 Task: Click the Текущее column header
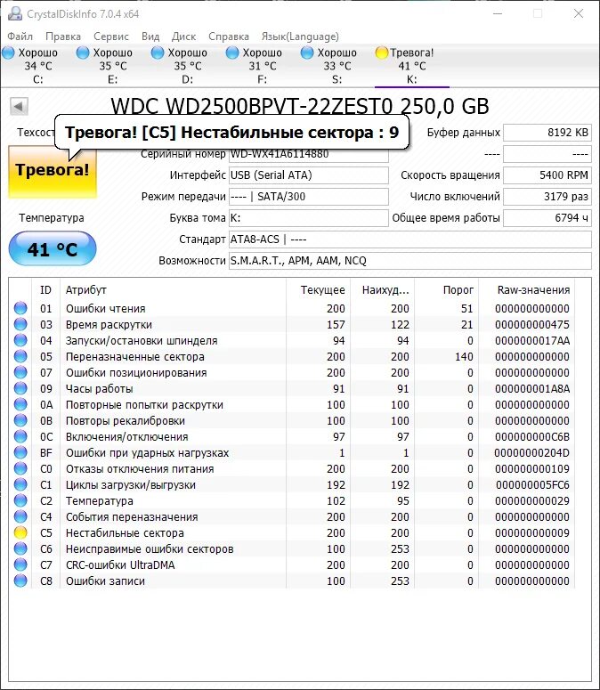click(x=319, y=290)
